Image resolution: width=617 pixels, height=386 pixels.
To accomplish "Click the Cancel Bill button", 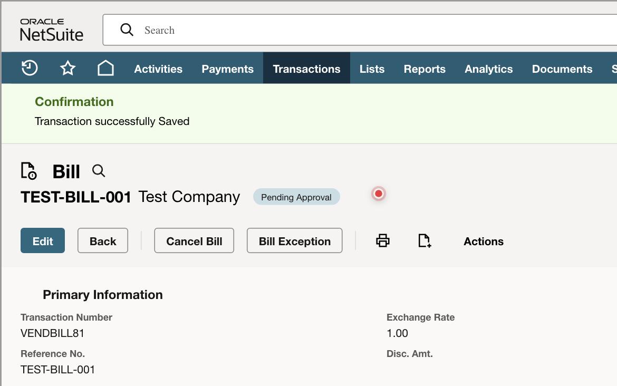I will (x=194, y=240).
